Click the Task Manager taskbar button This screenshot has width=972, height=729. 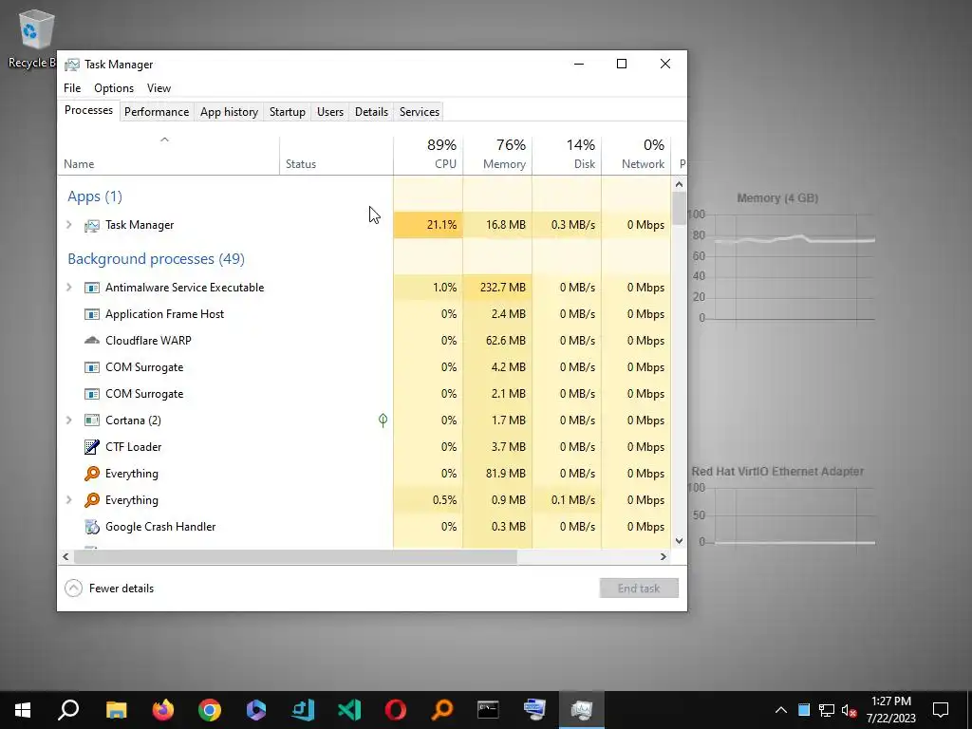pos(582,710)
